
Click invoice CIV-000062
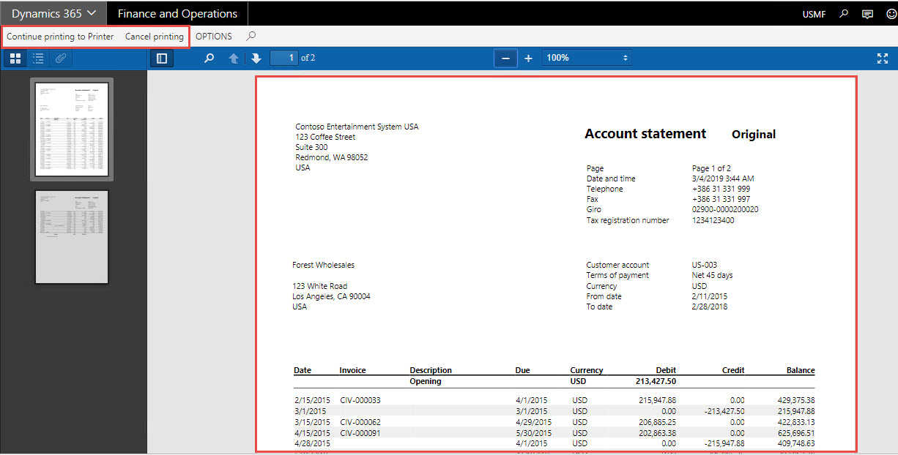[x=360, y=421]
